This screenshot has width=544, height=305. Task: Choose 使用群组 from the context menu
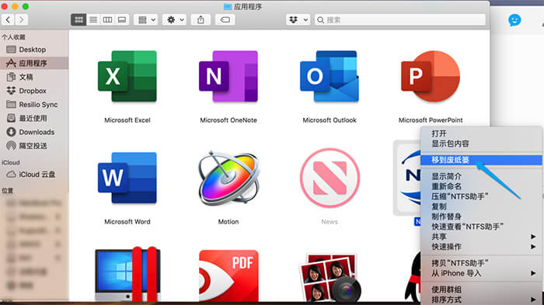481,289
